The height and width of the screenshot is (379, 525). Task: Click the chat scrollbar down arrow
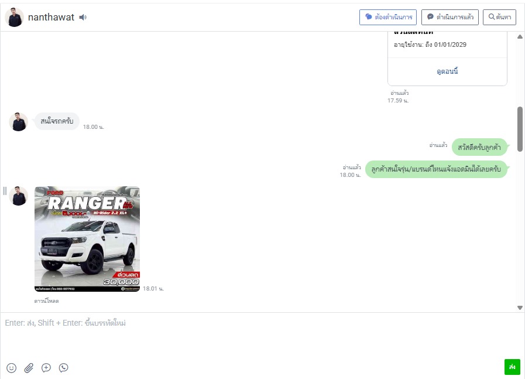click(520, 308)
